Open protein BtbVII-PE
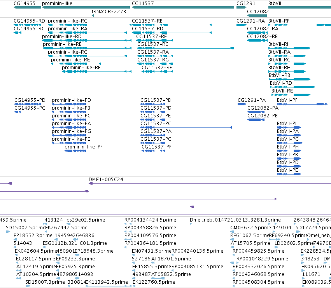This screenshot has width=331, height=288. coord(287,170)
